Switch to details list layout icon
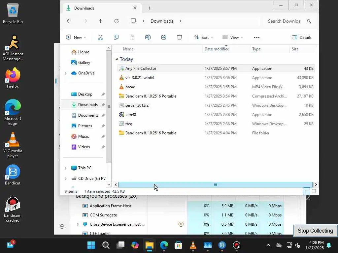 tap(307, 191)
